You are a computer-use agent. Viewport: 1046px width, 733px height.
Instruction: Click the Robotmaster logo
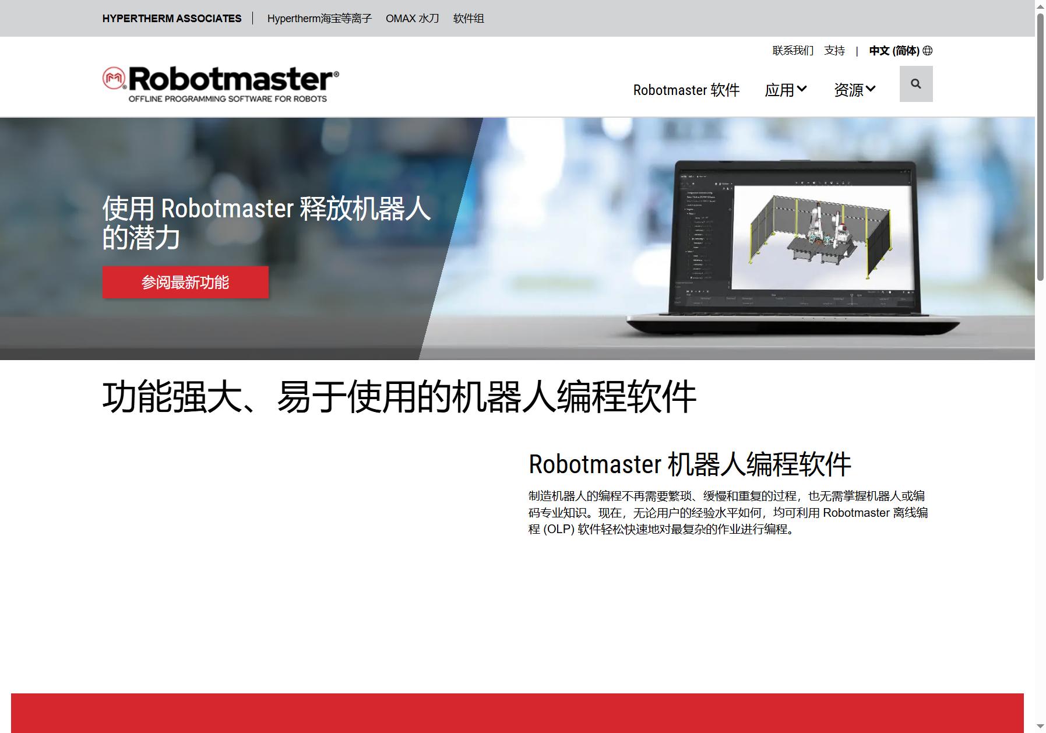(x=221, y=84)
